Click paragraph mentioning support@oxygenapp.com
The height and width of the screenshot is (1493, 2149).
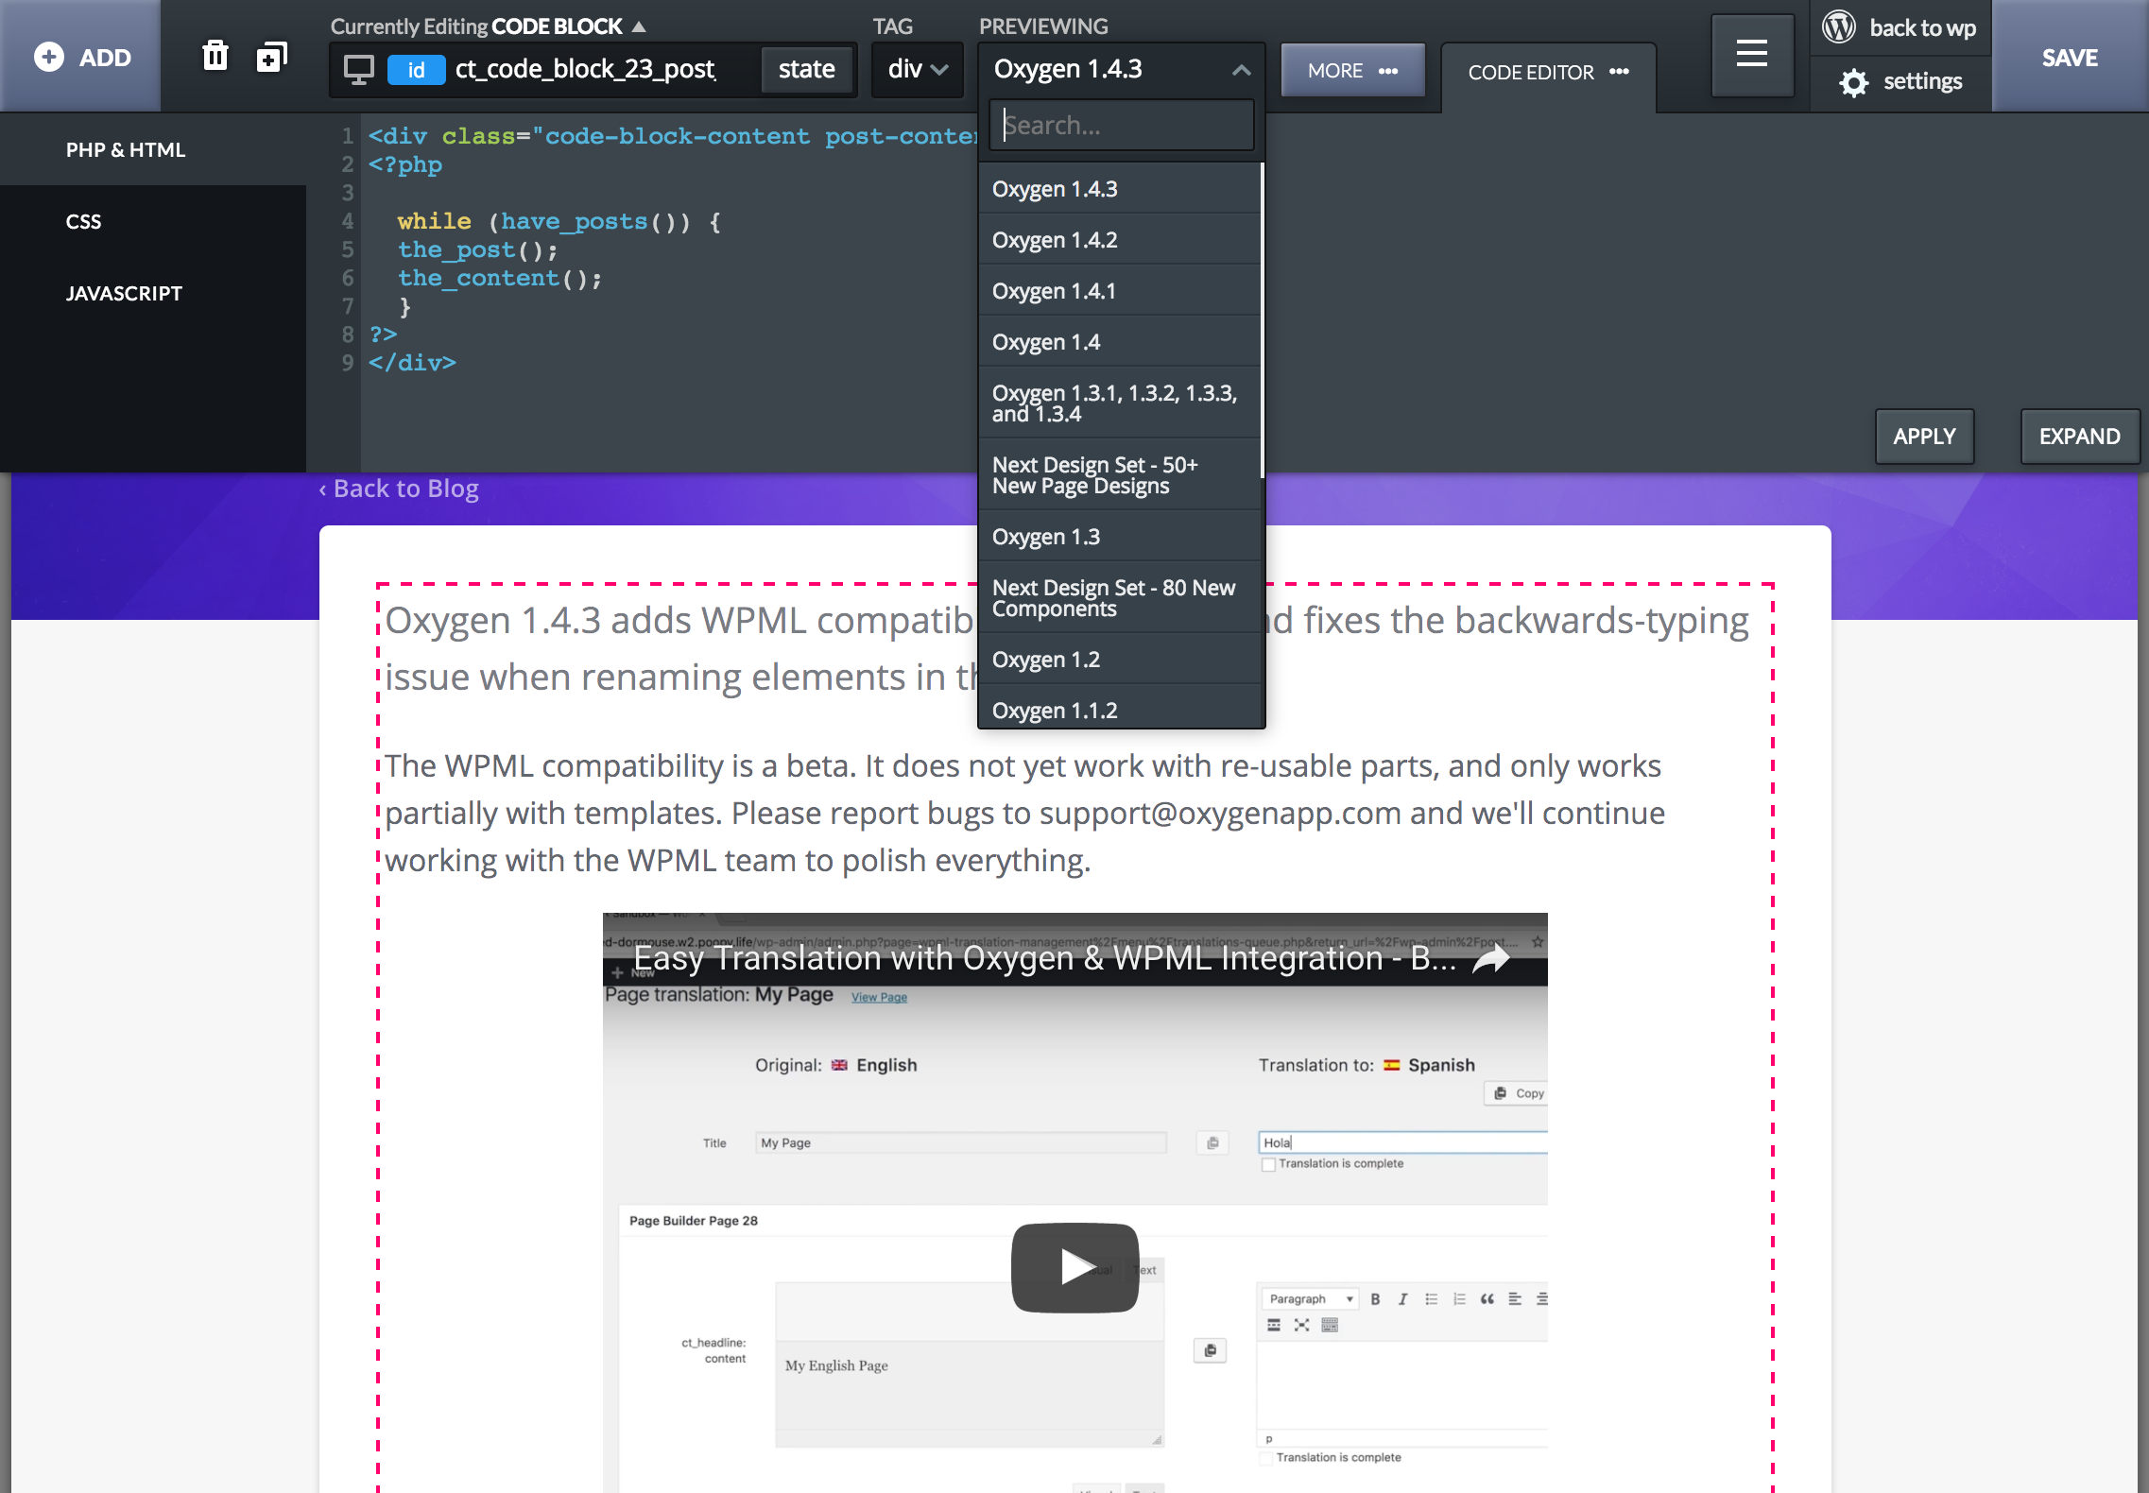[1024, 813]
